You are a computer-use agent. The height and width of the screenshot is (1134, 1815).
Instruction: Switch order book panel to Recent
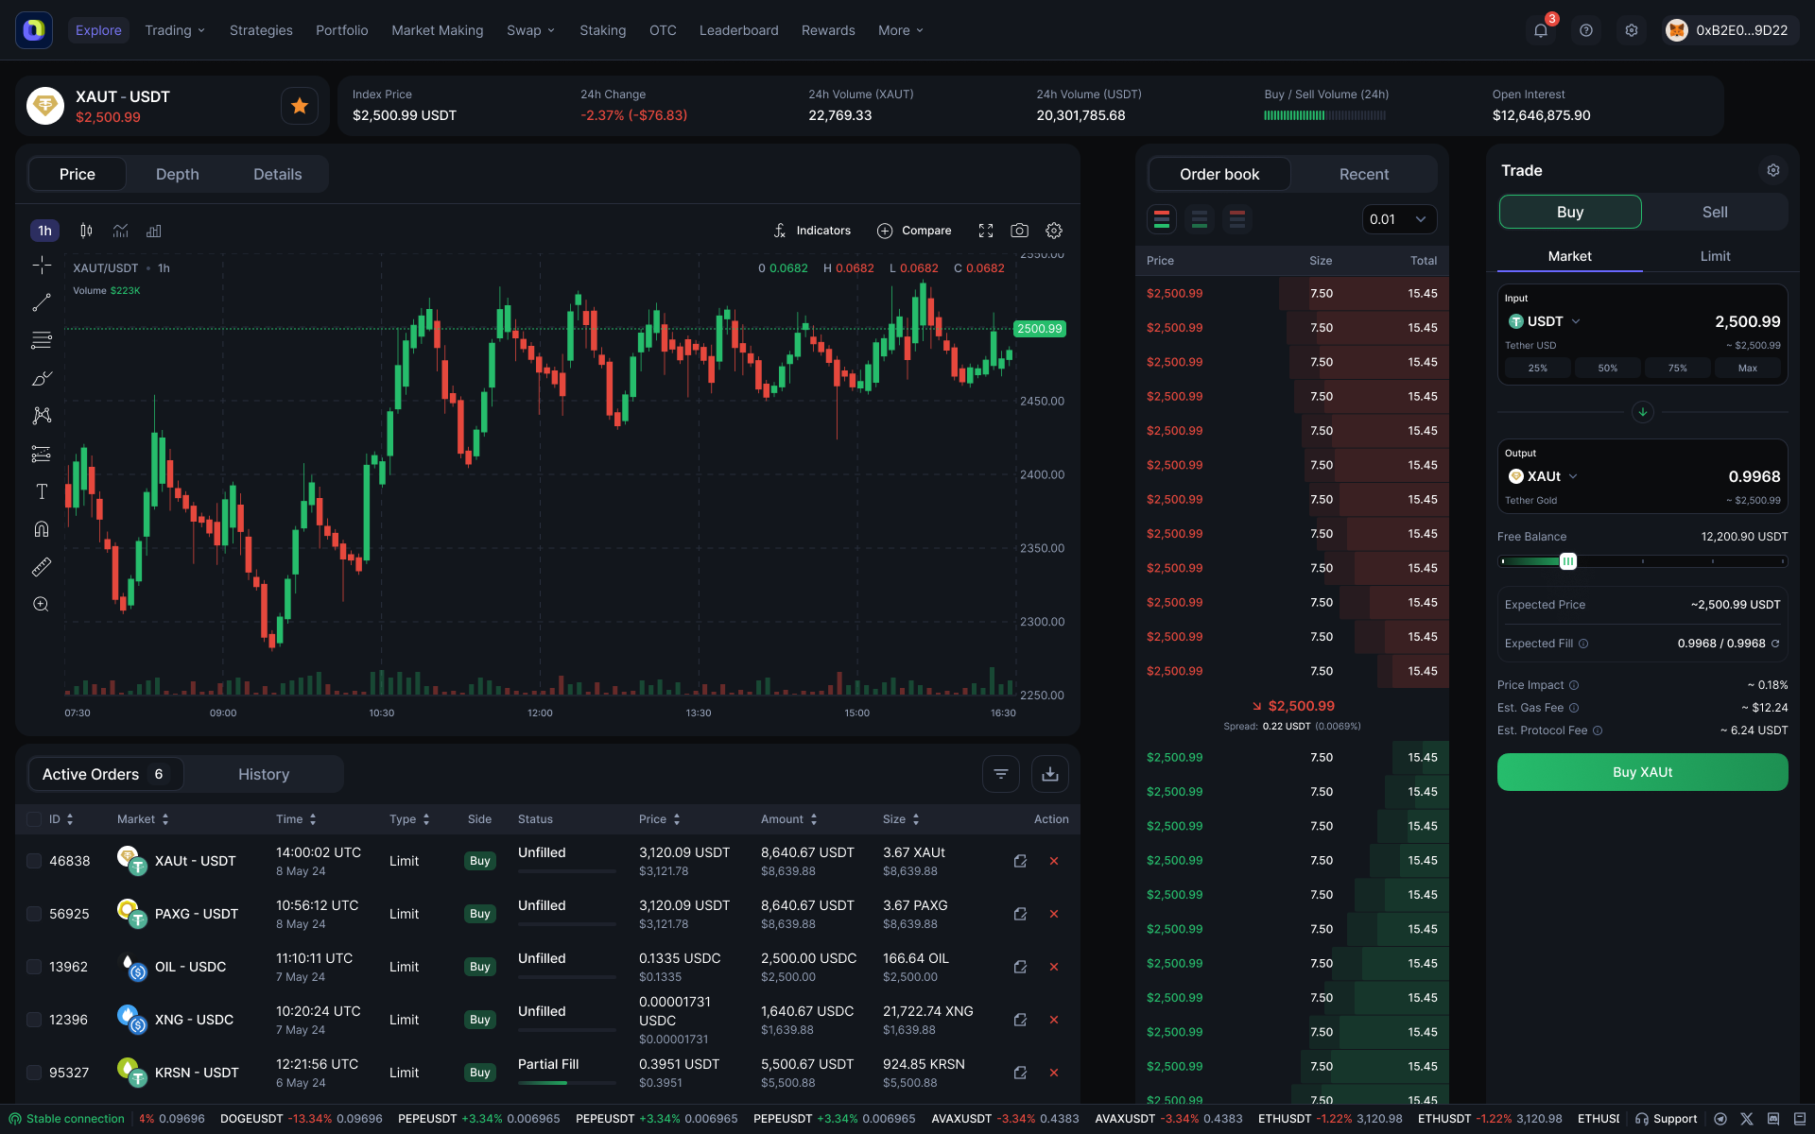coord(1363,174)
